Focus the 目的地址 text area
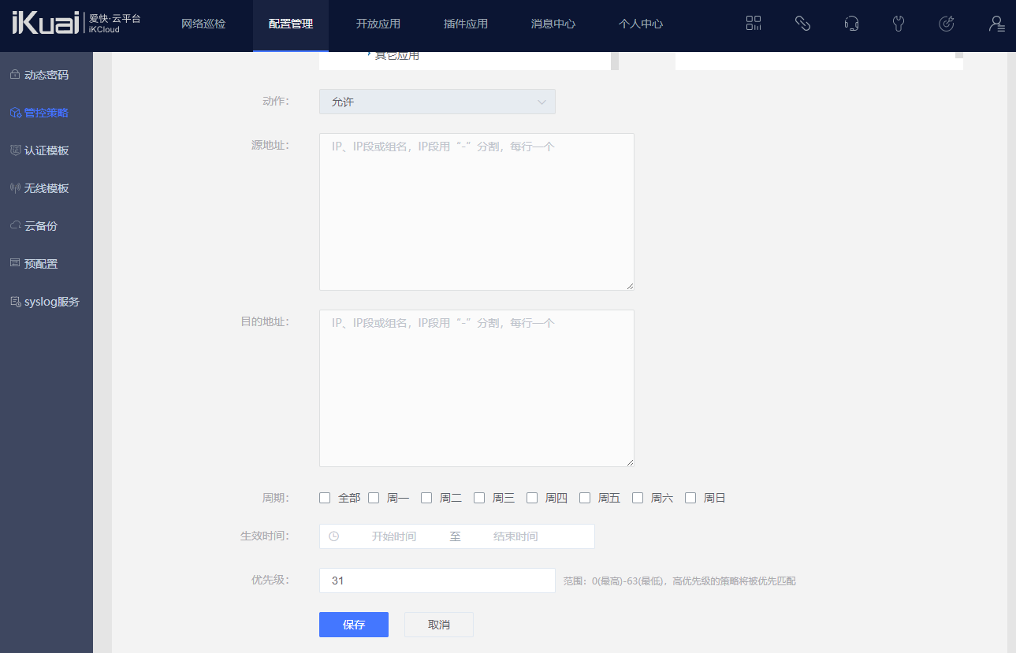Image resolution: width=1016 pixels, height=653 pixels. click(x=477, y=388)
